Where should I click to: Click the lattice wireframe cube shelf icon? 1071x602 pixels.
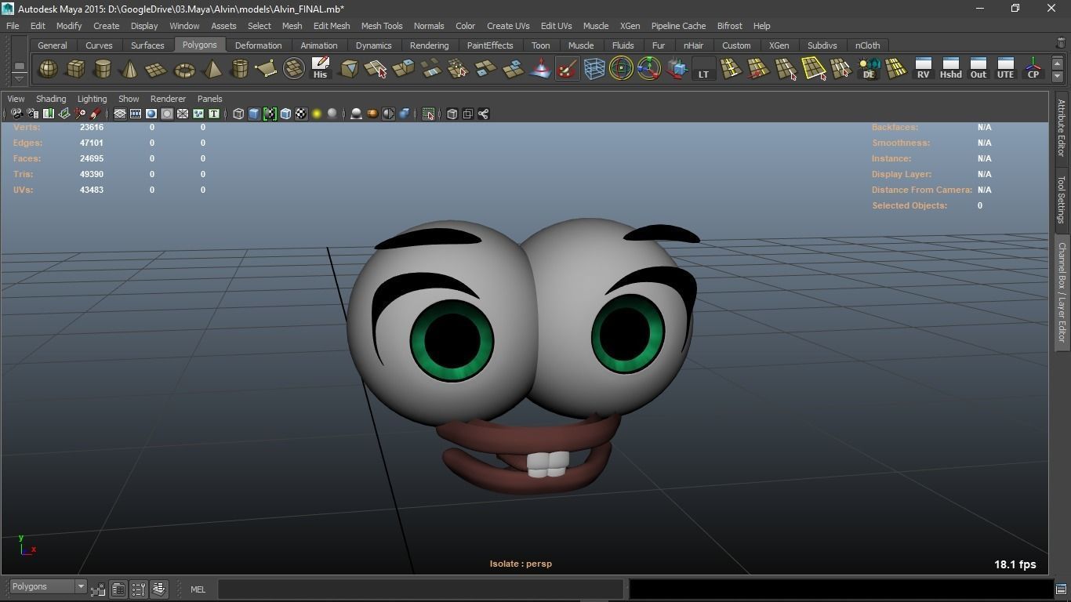coord(594,69)
